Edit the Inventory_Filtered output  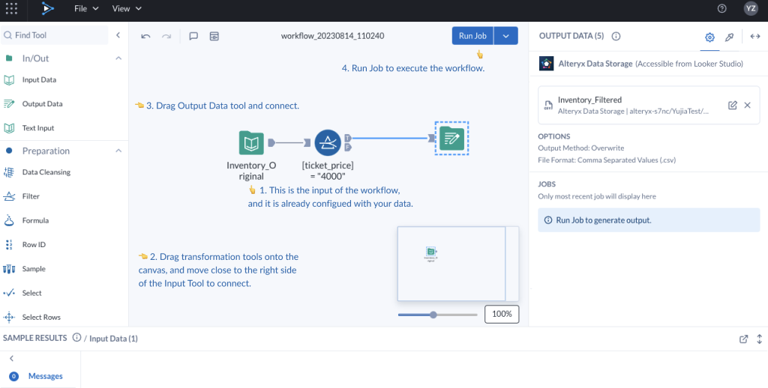coord(732,105)
